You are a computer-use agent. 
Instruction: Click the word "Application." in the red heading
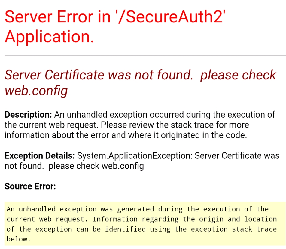(x=49, y=37)
